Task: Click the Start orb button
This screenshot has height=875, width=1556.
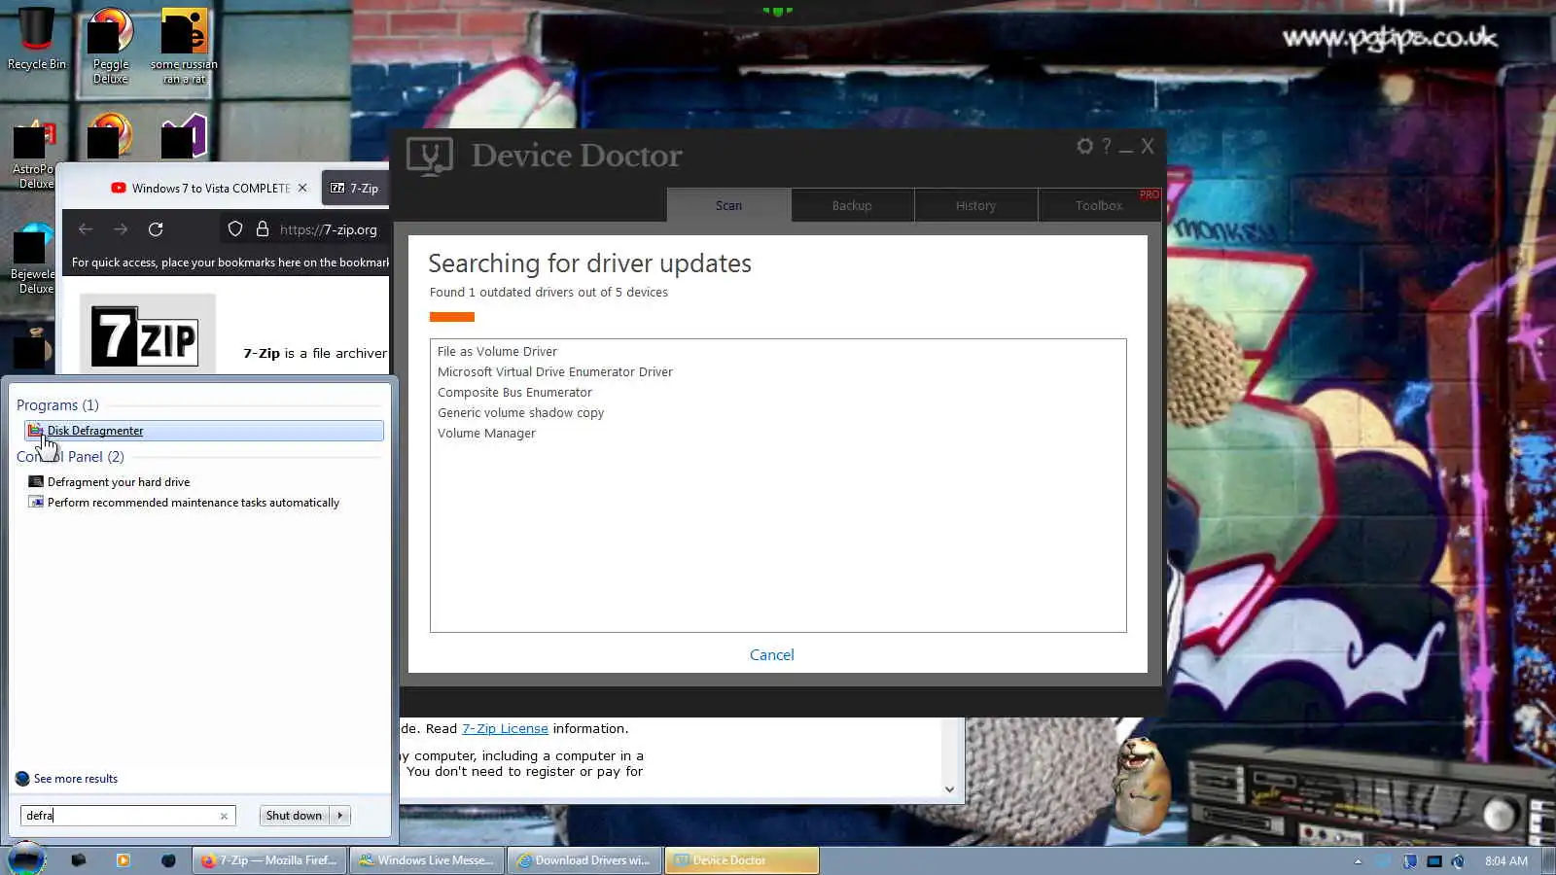Action: [x=26, y=859]
